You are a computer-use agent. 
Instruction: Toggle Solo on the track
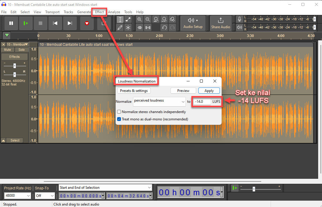21,50
